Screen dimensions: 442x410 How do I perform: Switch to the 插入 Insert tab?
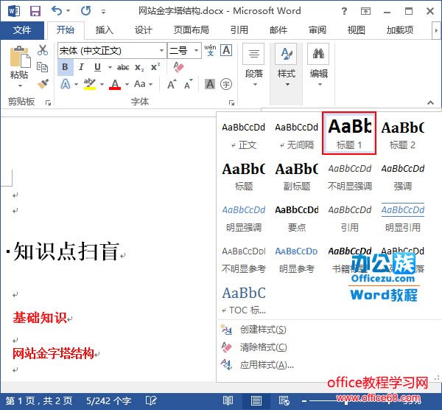pyautogui.click(x=104, y=30)
